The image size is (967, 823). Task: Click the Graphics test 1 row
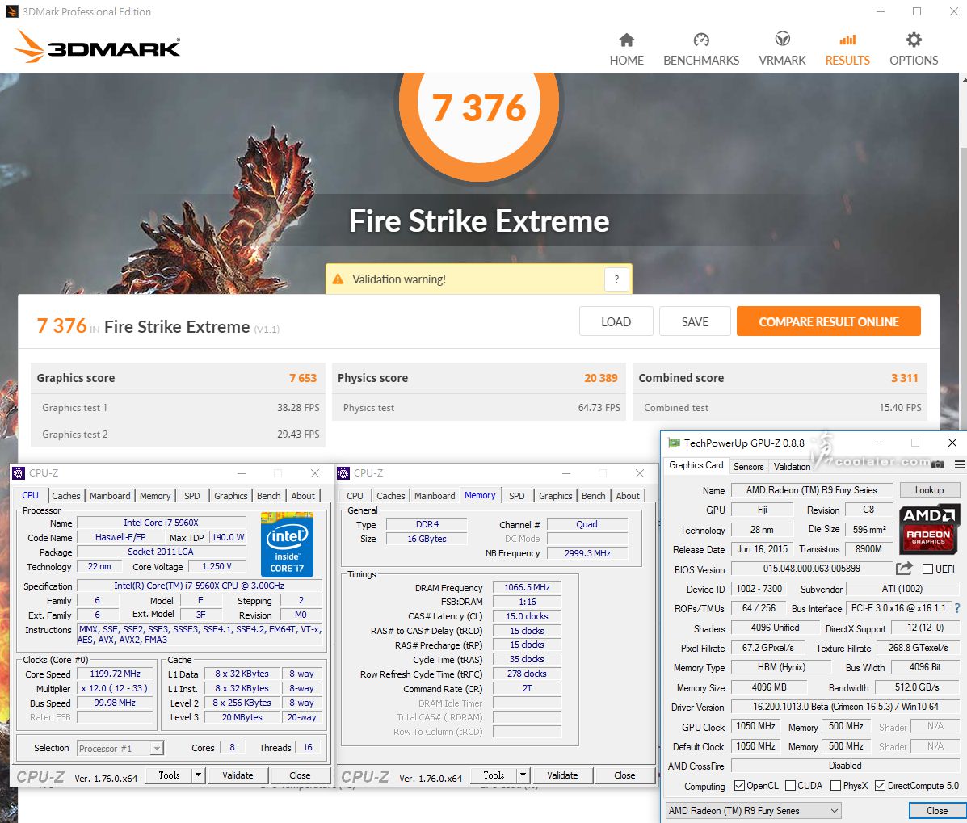point(179,408)
